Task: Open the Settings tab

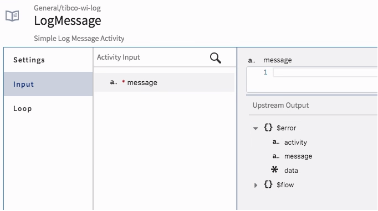Action: (29, 60)
